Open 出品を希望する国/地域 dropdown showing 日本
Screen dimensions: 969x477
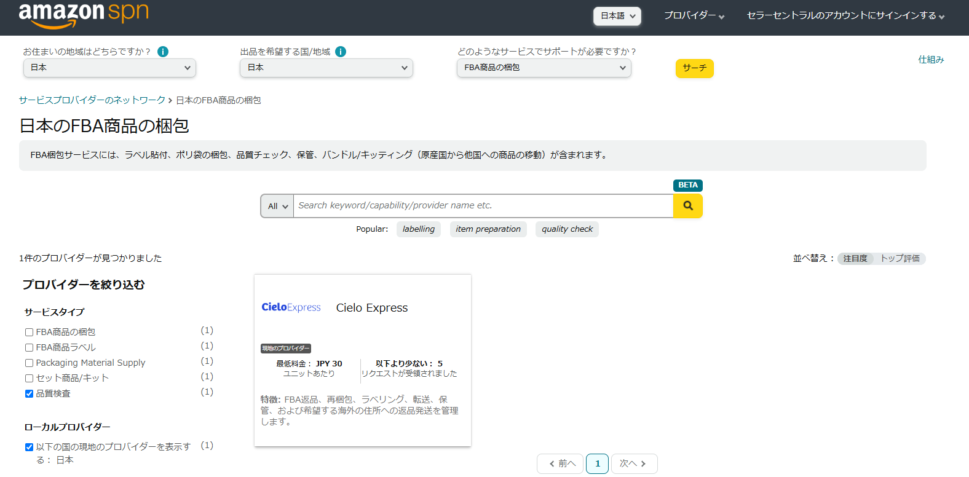[x=326, y=68]
